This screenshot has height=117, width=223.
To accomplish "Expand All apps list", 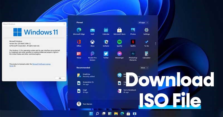I will (x=143, y=23).
